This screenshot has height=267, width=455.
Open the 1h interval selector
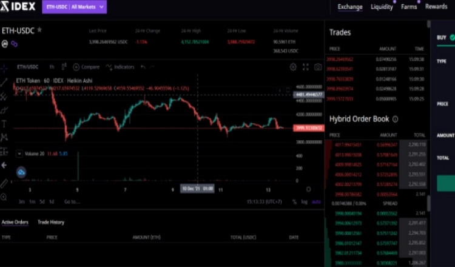point(52,67)
